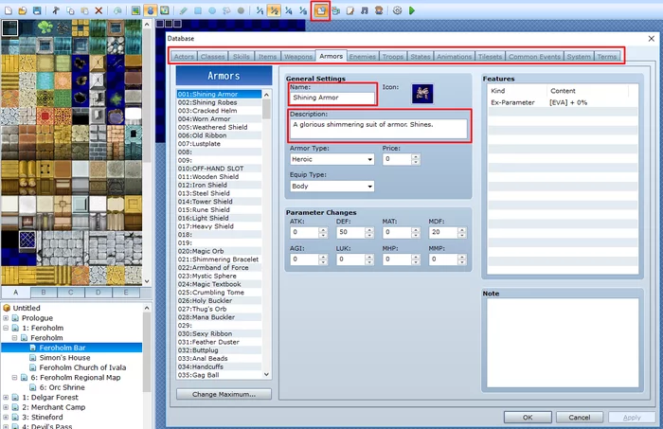Click the MDF parameter field
Image resolution: width=663 pixels, height=429 pixels.
442,232
